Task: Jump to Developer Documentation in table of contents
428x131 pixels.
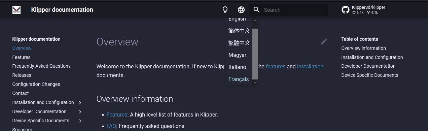Action: click(x=368, y=66)
